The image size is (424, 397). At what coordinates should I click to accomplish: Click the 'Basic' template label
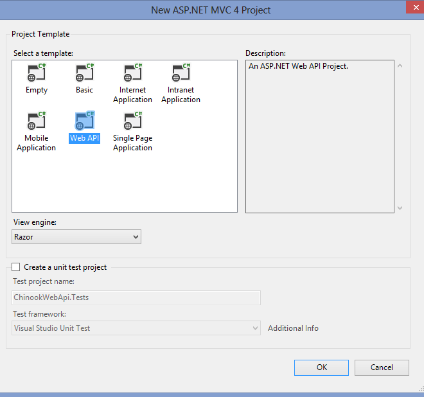click(84, 90)
